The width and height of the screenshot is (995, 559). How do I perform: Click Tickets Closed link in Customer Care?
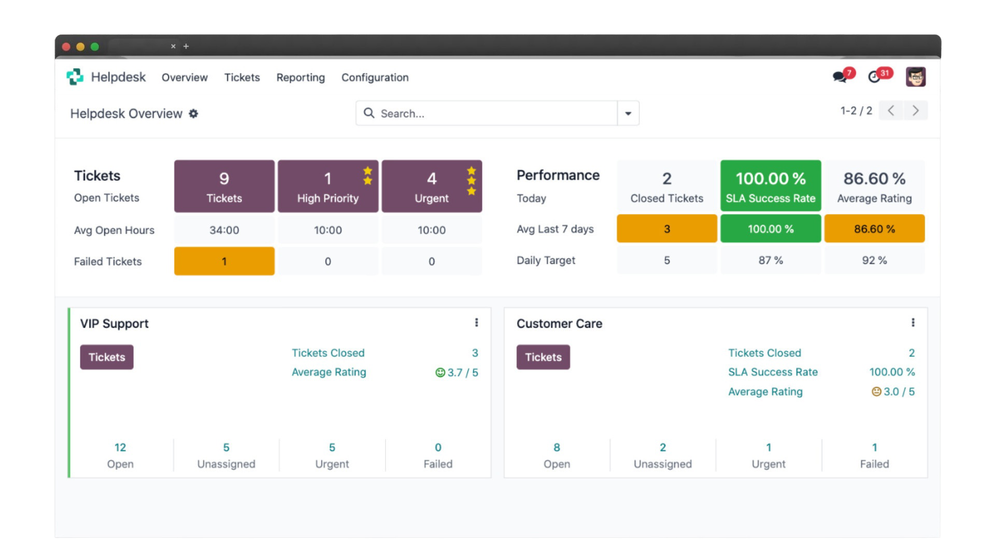[x=764, y=353]
